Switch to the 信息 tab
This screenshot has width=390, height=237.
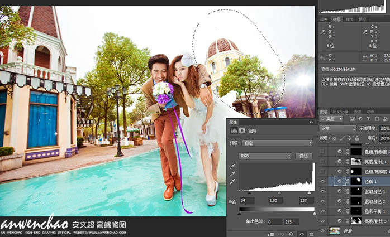336,20
